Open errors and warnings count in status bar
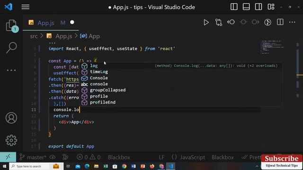 coord(89,157)
